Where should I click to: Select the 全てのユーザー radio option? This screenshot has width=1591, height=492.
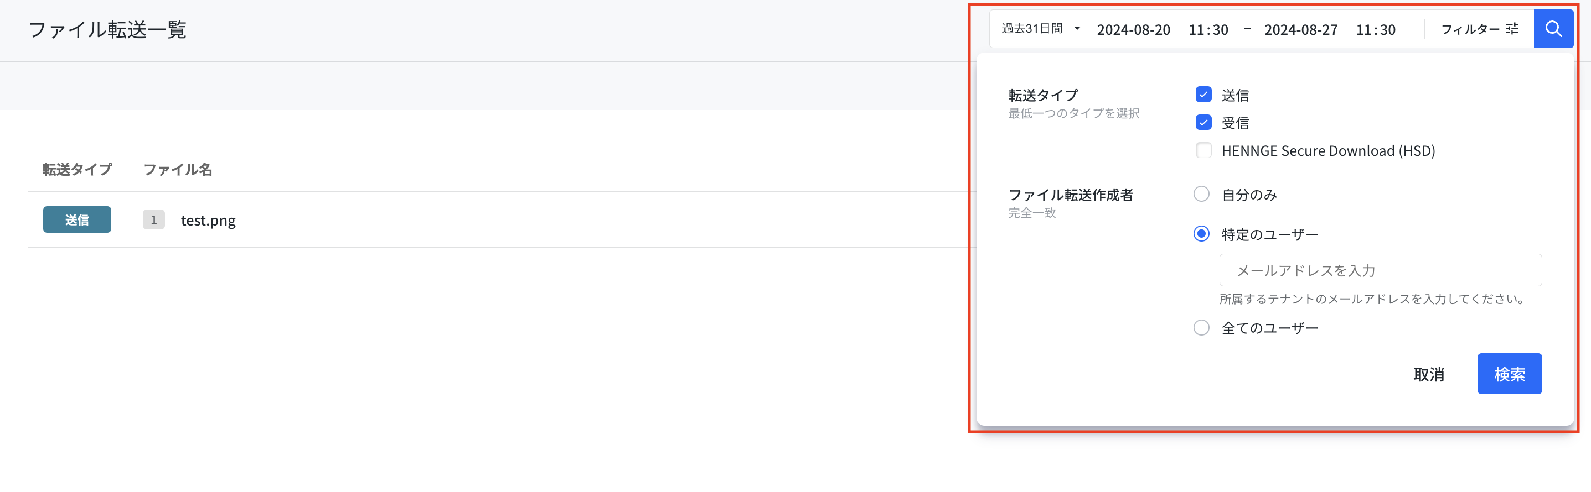coord(1201,327)
